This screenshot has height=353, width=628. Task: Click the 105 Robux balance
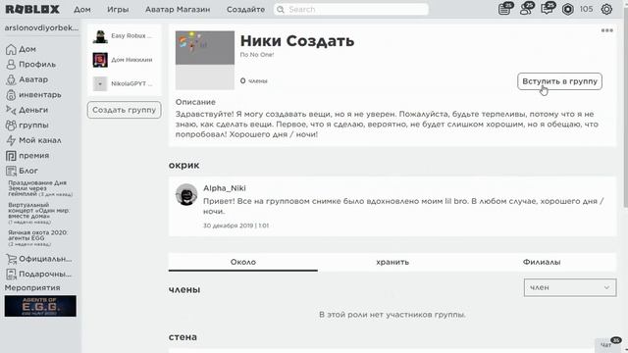(587, 9)
